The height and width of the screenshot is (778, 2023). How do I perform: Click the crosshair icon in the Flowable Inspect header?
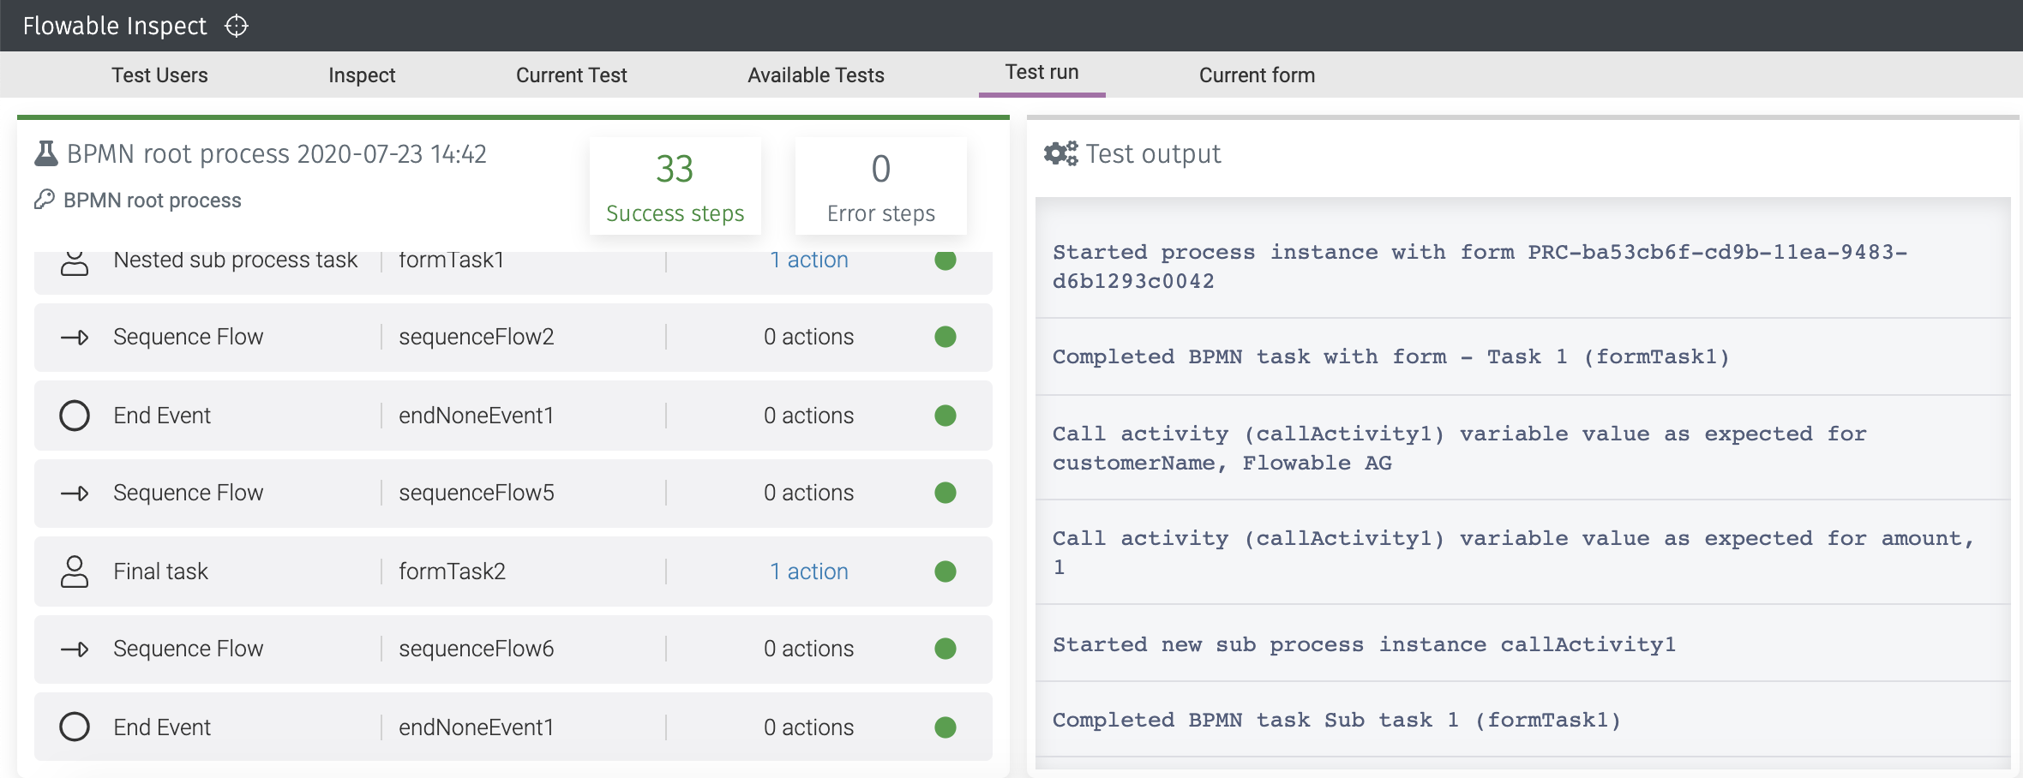pos(236,26)
